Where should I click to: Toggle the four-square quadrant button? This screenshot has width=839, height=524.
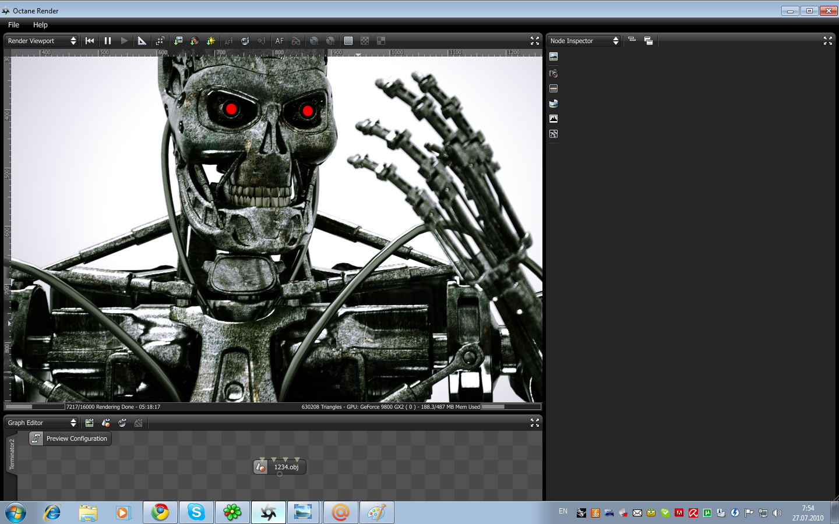click(381, 41)
